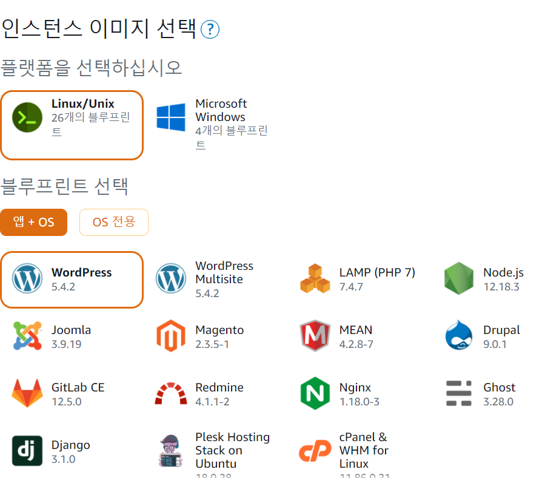Click the help question mark icon
The height and width of the screenshot is (478, 548).
click(x=210, y=29)
